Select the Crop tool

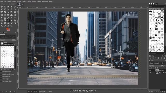pyautogui.click(x=15, y=9)
